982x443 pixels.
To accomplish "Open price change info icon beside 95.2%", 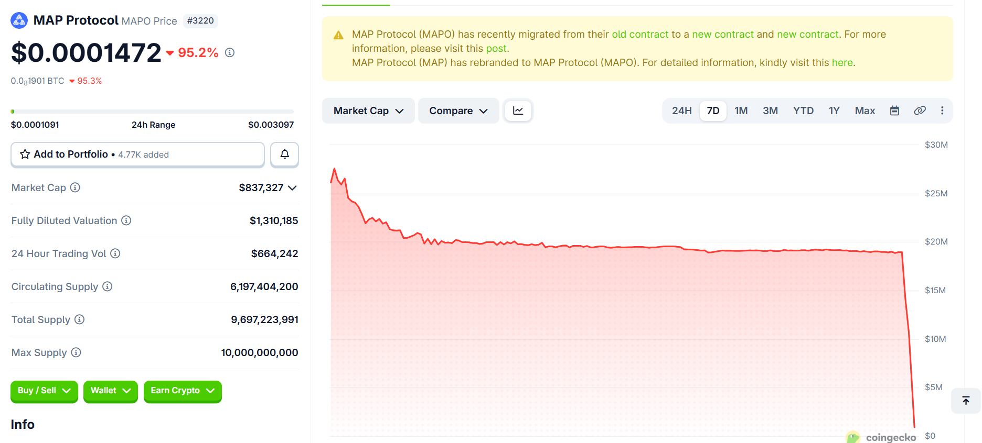I will pyautogui.click(x=230, y=52).
